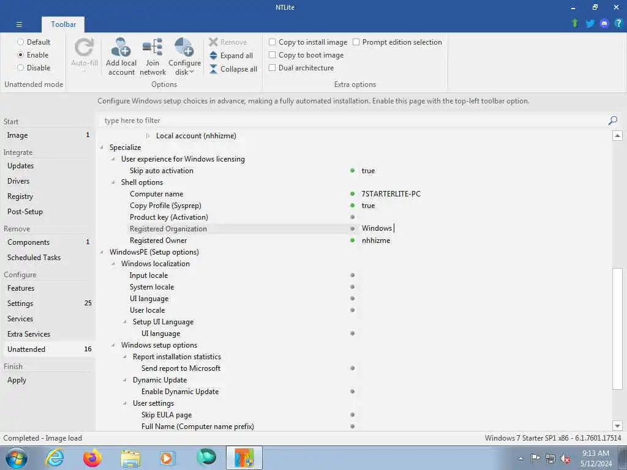
Task: Expand Local account (nhhizme) node
Action: [148, 136]
